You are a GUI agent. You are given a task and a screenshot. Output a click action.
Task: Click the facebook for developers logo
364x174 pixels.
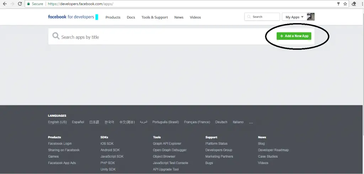71,17
